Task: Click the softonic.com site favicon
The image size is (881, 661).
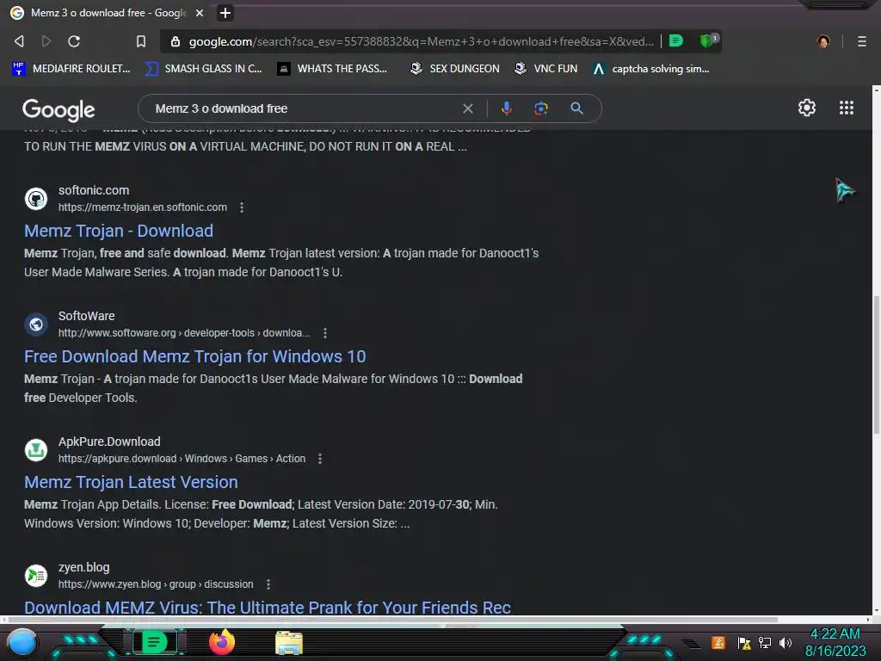Action: (x=36, y=199)
